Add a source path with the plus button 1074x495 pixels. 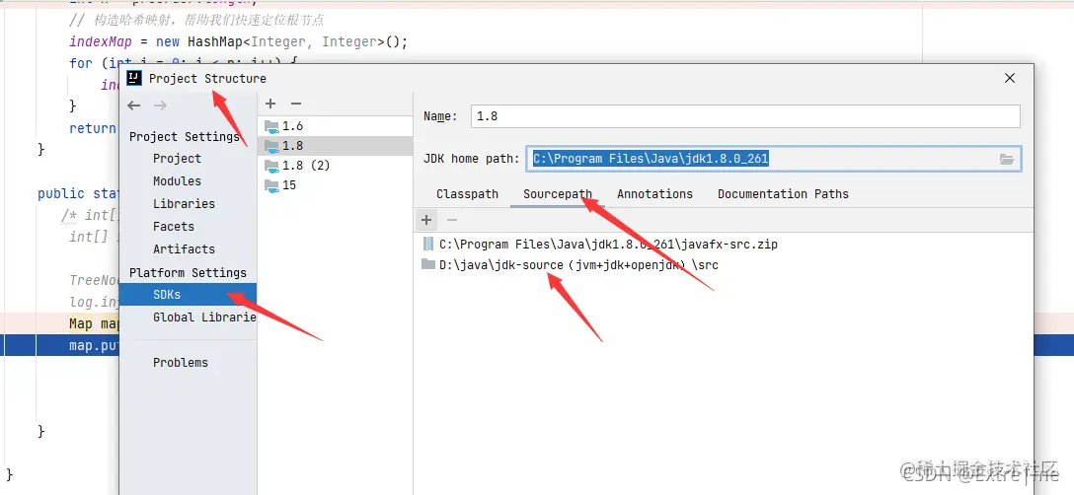point(426,220)
